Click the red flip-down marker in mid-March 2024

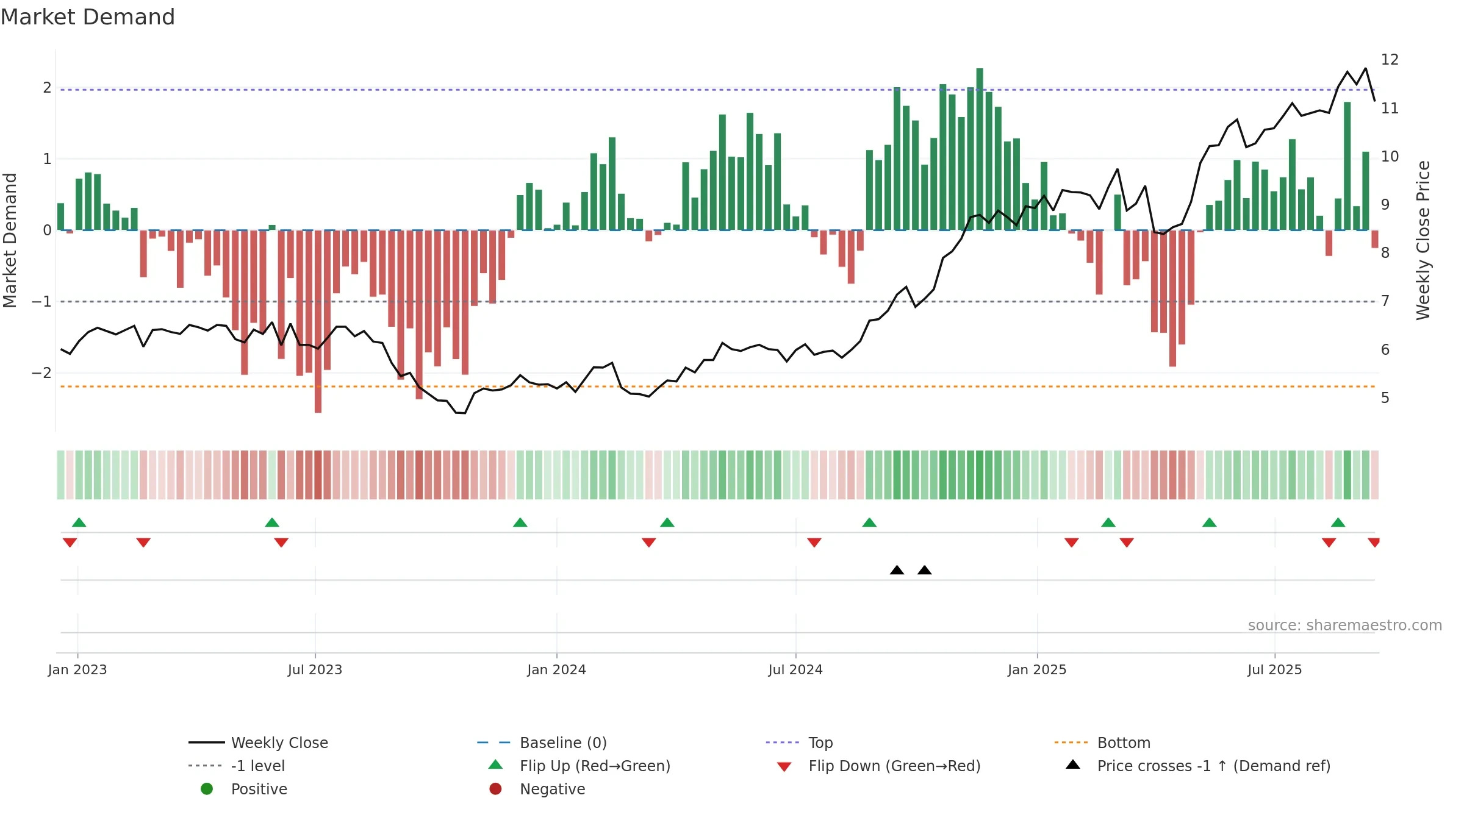click(649, 543)
